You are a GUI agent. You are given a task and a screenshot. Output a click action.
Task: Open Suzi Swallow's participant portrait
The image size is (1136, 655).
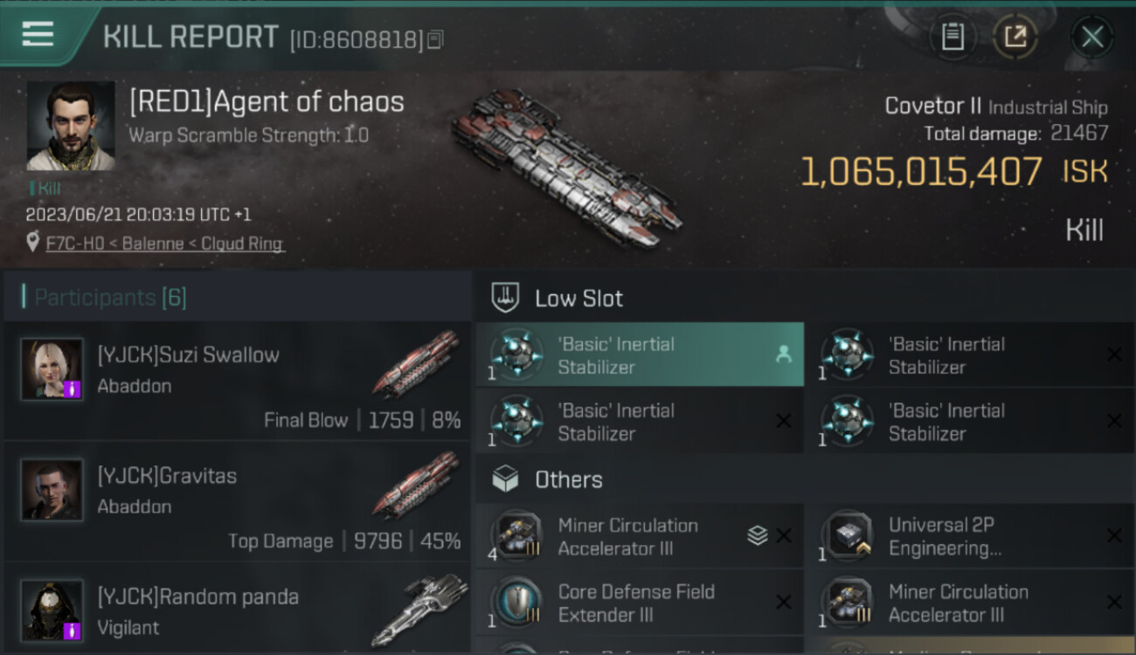52,369
